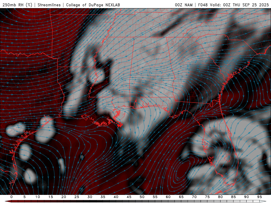The image size is (271, 203).
Task: Select the "College of DuPage NEXLAB" text
Action: [x=93, y=5]
